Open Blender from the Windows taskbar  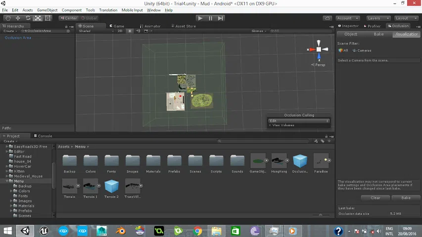[121, 231]
